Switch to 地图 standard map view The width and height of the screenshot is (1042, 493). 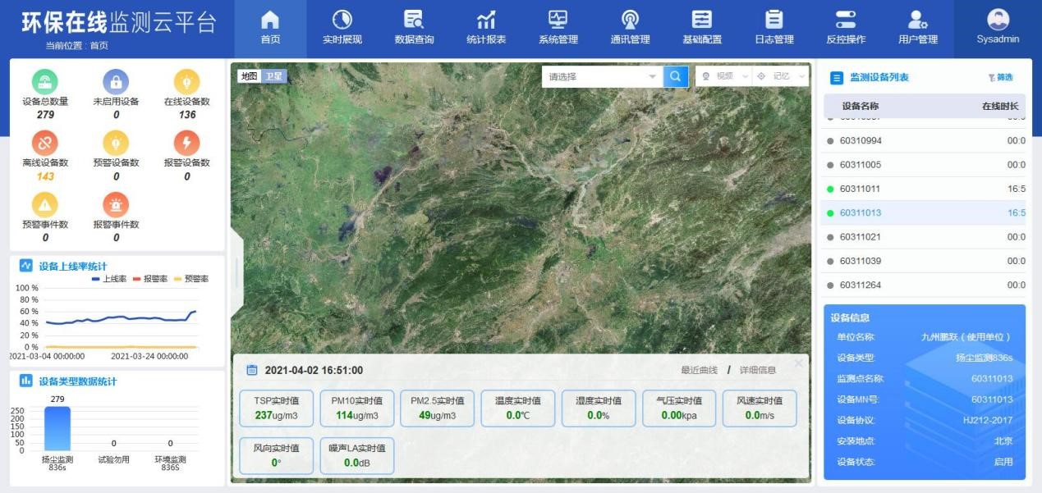tap(251, 74)
